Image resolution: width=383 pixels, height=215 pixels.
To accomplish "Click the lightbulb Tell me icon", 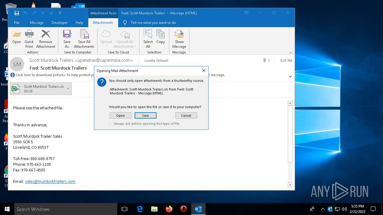I will tap(125, 23).
